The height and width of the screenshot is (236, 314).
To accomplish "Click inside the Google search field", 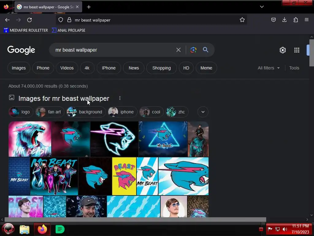I will 114,50.
